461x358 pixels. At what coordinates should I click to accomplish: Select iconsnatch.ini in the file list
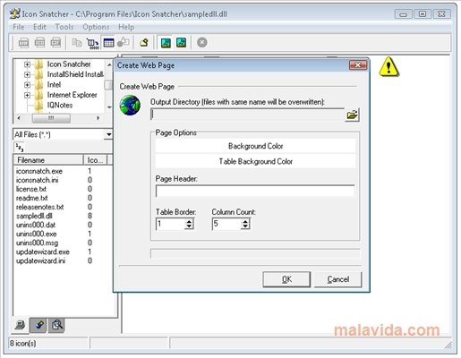pyautogui.click(x=37, y=180)
